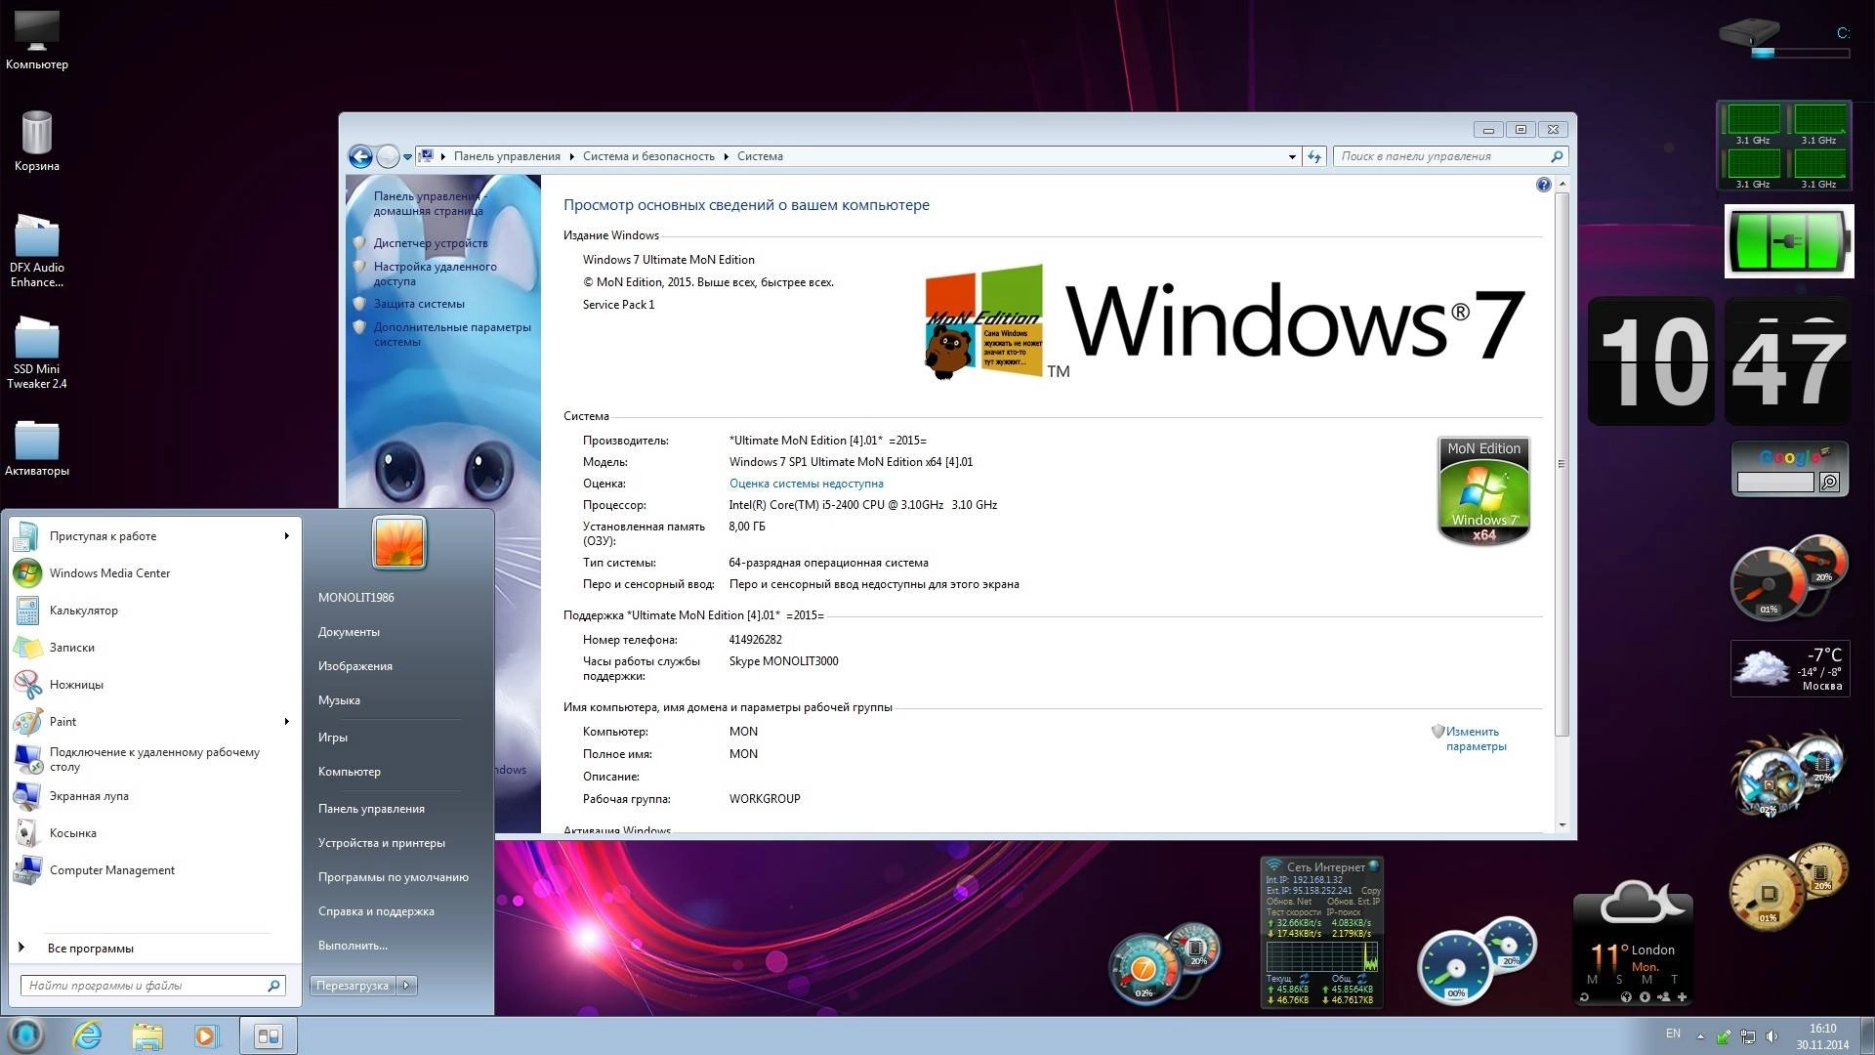Click the Google gadget search button
Screen dimensions: 1875x1055
pos(1829,482)
